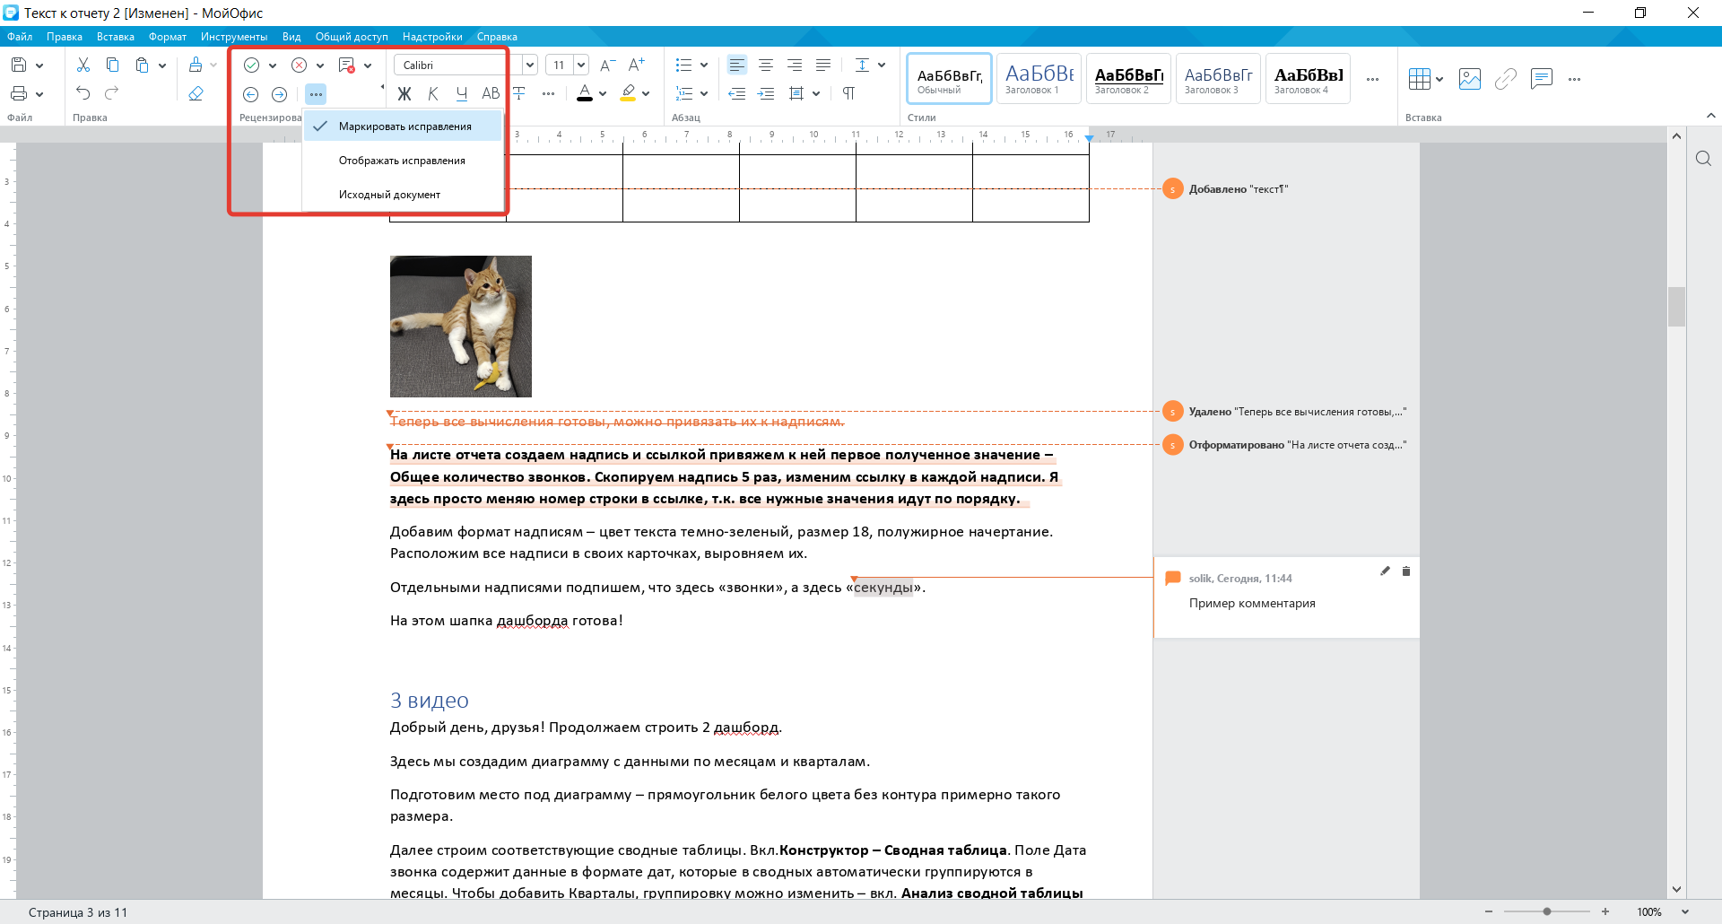Click the Copy icon

(x=112, y=65)
